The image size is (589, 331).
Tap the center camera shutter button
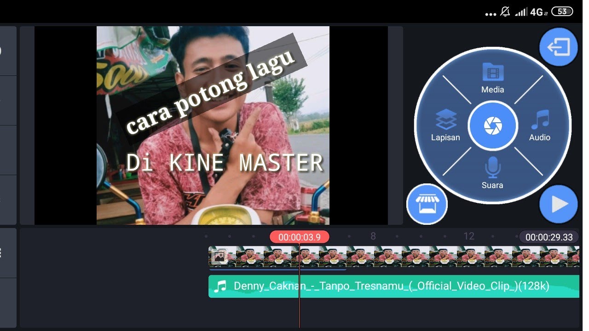[x=493, y=126]
